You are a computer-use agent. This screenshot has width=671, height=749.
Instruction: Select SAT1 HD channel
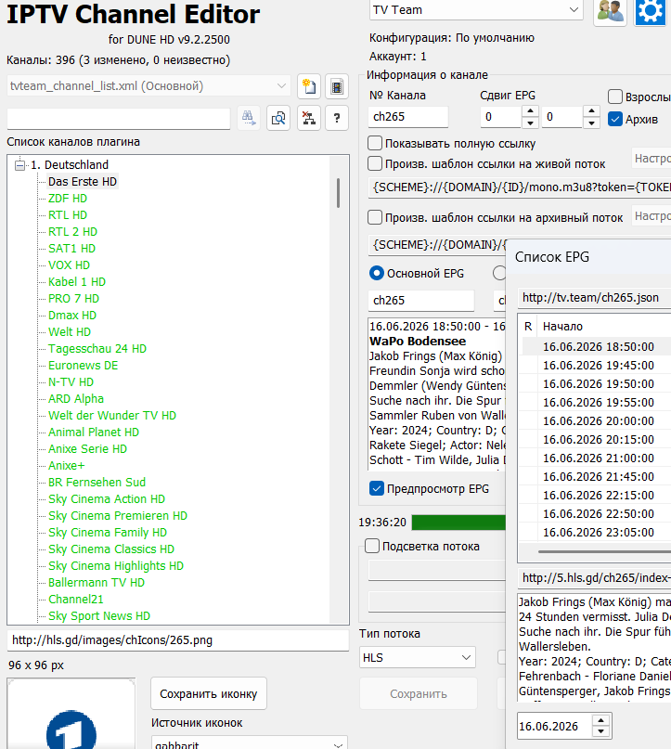(x=71, y=249)
